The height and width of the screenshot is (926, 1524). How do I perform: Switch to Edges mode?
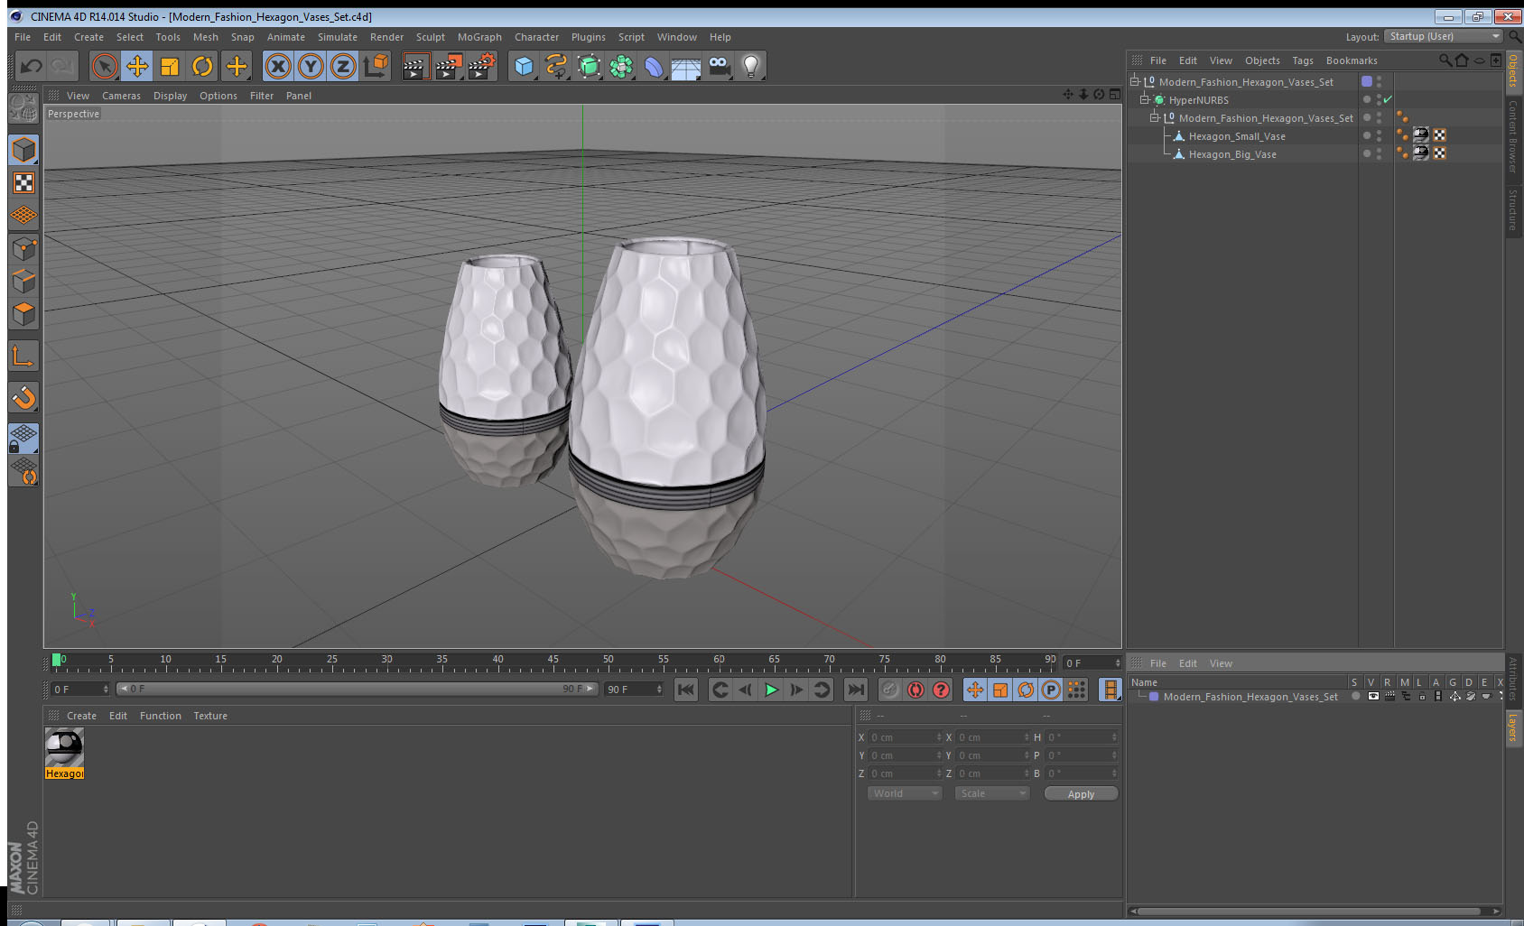[x=23, y=281]
